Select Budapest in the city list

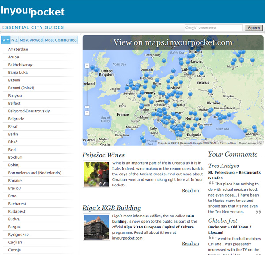(x=17, y=212)
